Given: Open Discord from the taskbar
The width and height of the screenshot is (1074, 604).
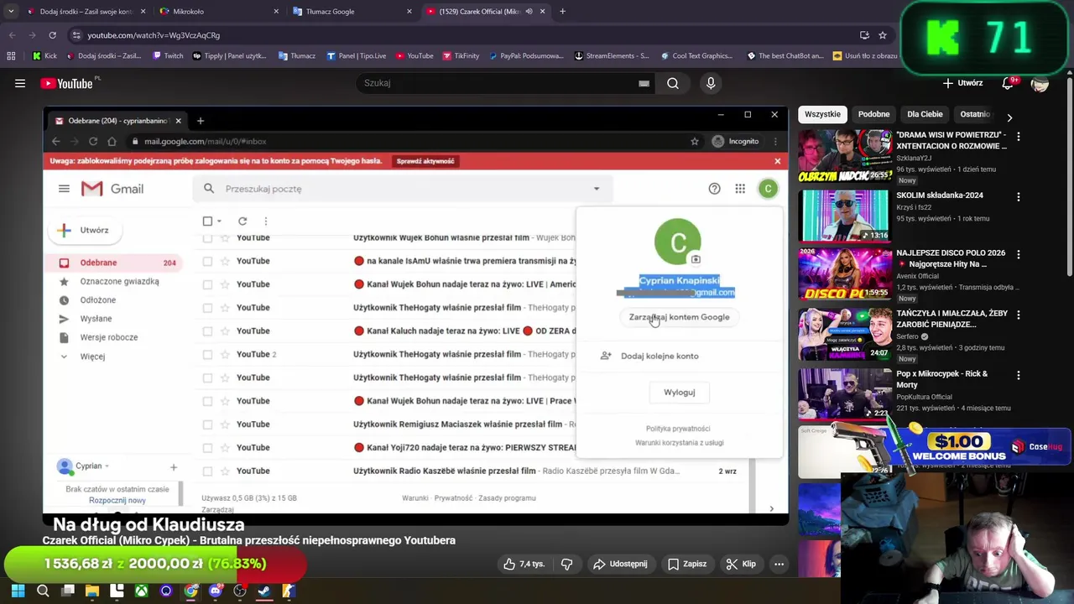Looking at the screenshot, I should tap(216, 591).
